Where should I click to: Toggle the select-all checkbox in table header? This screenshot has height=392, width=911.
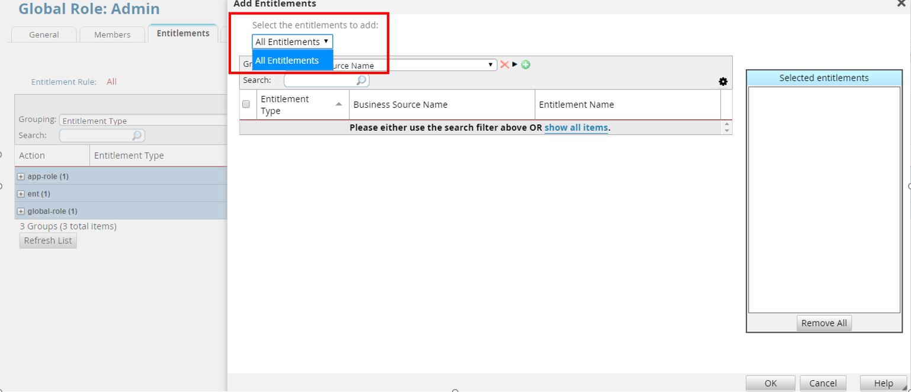click(x=246, y=104)
